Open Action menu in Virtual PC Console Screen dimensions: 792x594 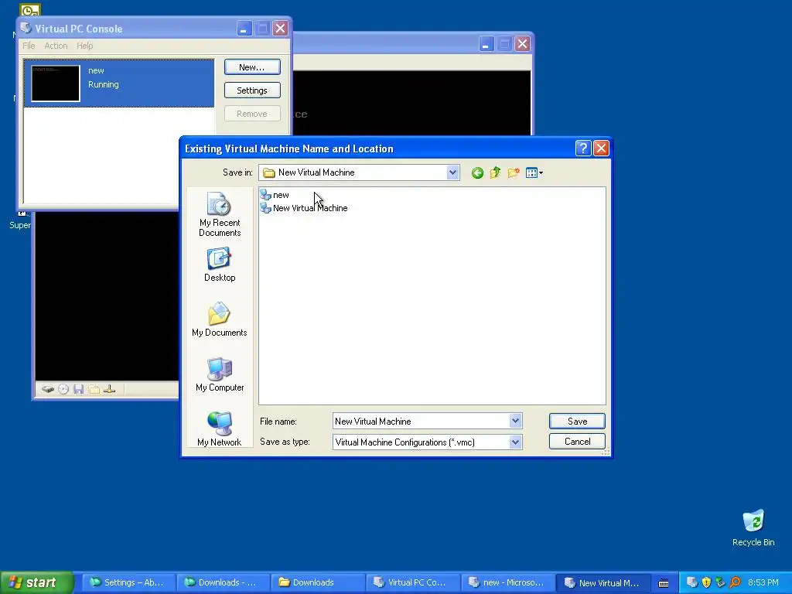56,46
